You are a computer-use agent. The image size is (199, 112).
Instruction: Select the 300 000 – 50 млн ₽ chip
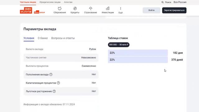(x=119, y=45)
